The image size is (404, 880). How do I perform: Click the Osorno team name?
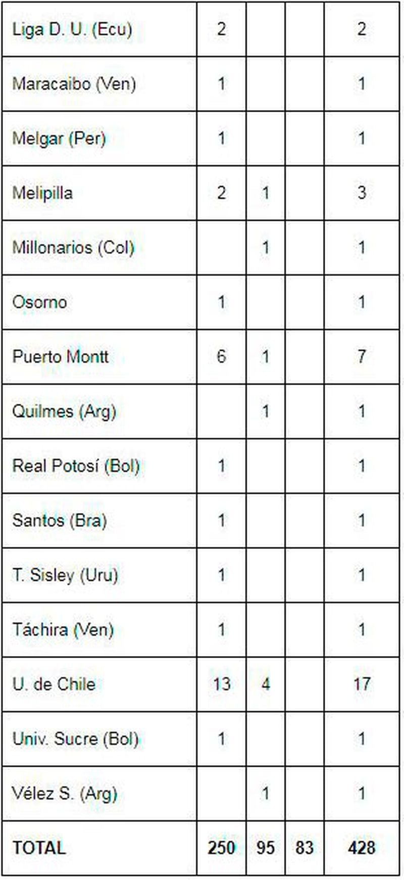coord(39,302)
